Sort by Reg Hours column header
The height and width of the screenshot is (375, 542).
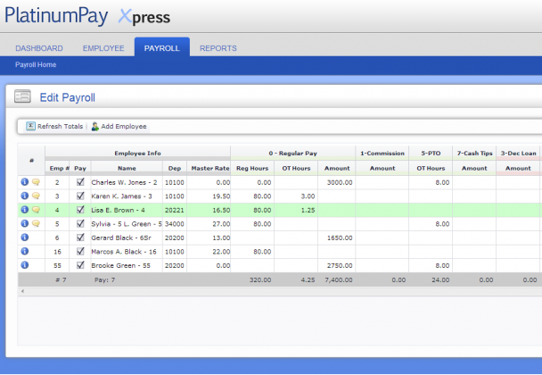(x=252, y=168)
